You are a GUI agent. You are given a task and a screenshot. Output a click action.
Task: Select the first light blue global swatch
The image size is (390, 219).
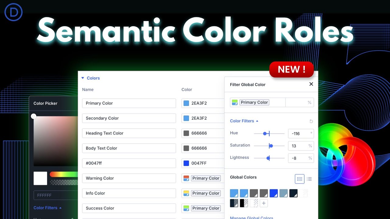(x=234, y=193)
